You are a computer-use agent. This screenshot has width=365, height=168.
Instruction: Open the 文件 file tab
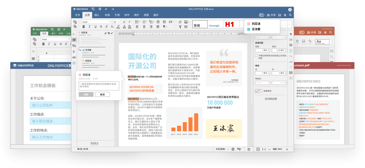pyautogui.click(x=77, y=15)
